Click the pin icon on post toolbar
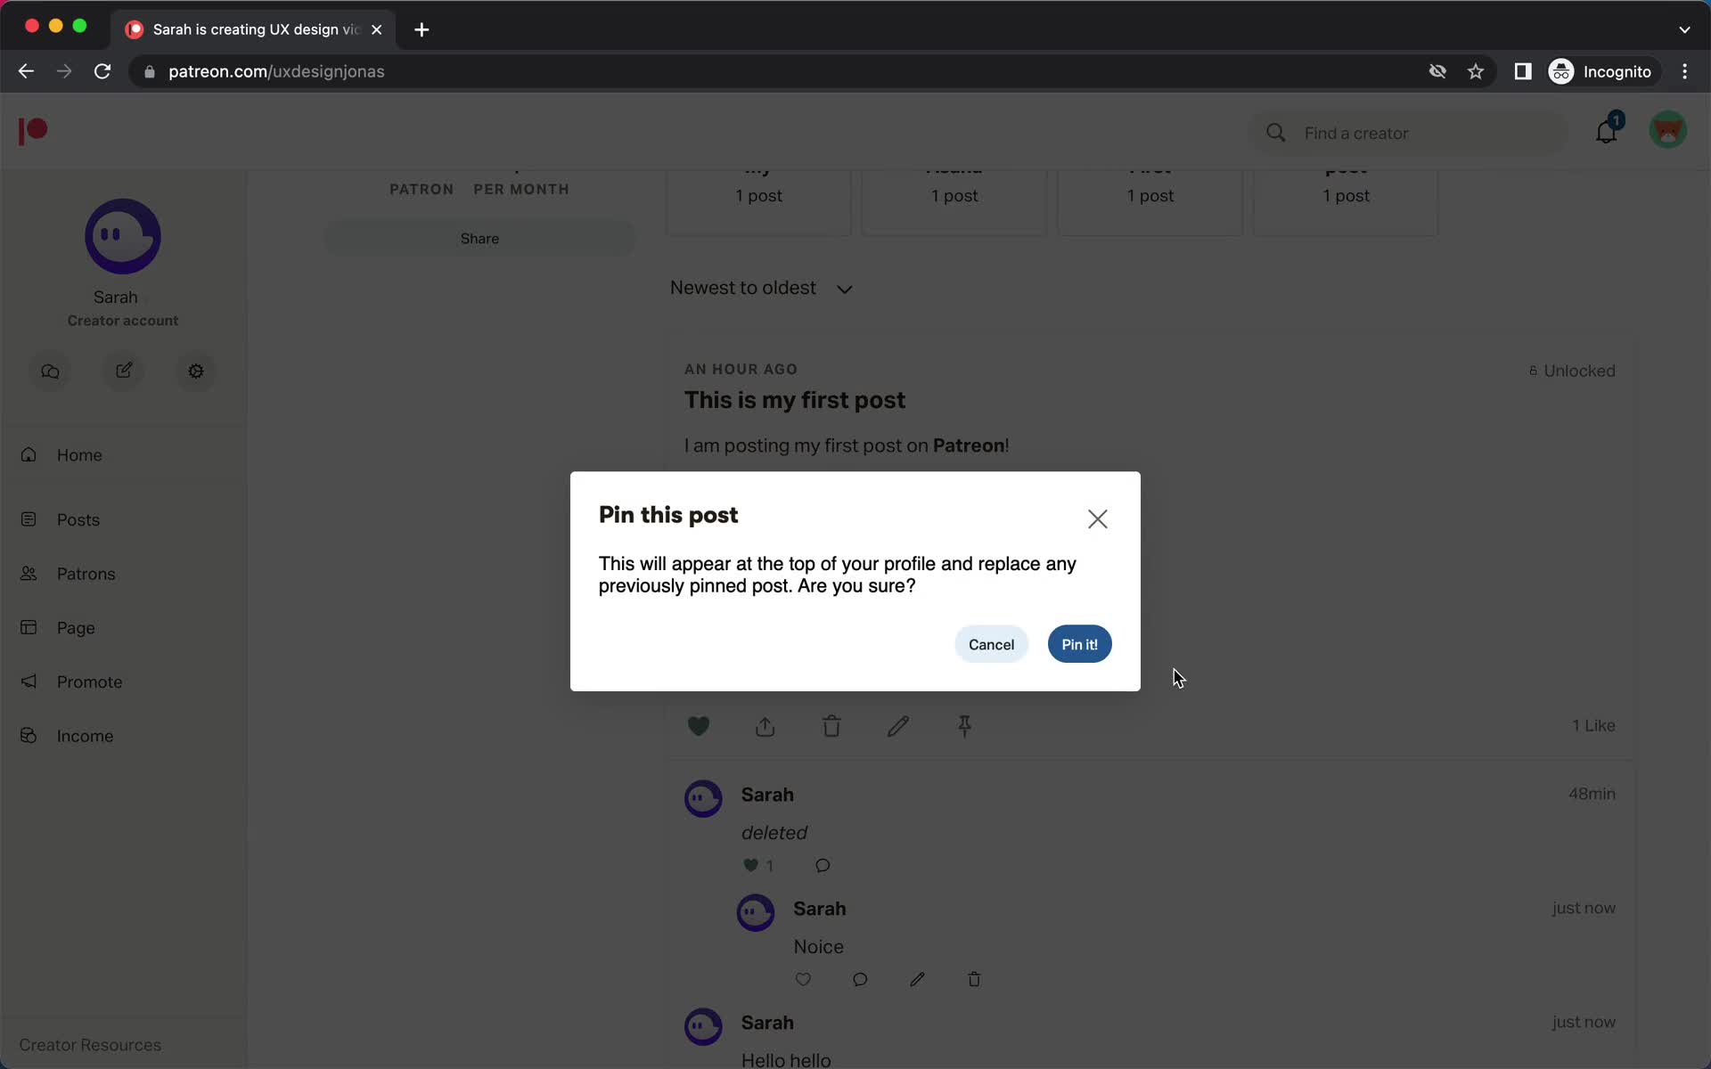This screenshot has width=1711, height=1069. coord(964,725)
